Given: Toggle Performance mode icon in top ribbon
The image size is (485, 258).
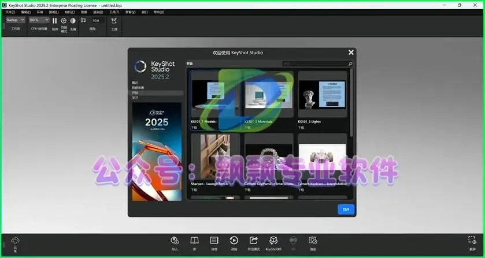Looking at the screenshot, I should coord(64,21).
